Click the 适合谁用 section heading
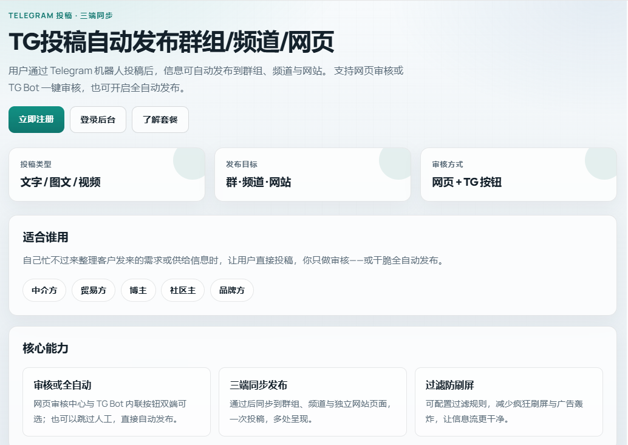The image size is (628, 445). pyautogui.click(x=46, y=237)
